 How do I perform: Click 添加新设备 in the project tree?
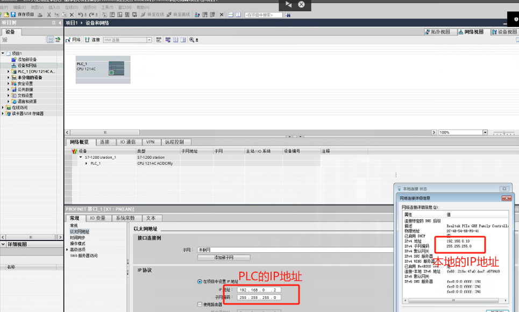27,59
